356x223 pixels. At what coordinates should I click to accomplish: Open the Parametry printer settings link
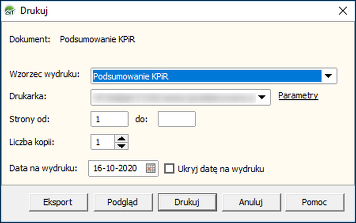[298, 96]
